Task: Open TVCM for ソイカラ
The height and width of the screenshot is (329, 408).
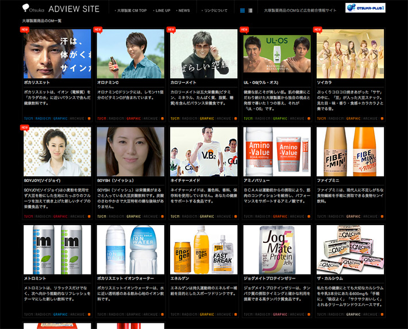Action: tap(322, 119)
